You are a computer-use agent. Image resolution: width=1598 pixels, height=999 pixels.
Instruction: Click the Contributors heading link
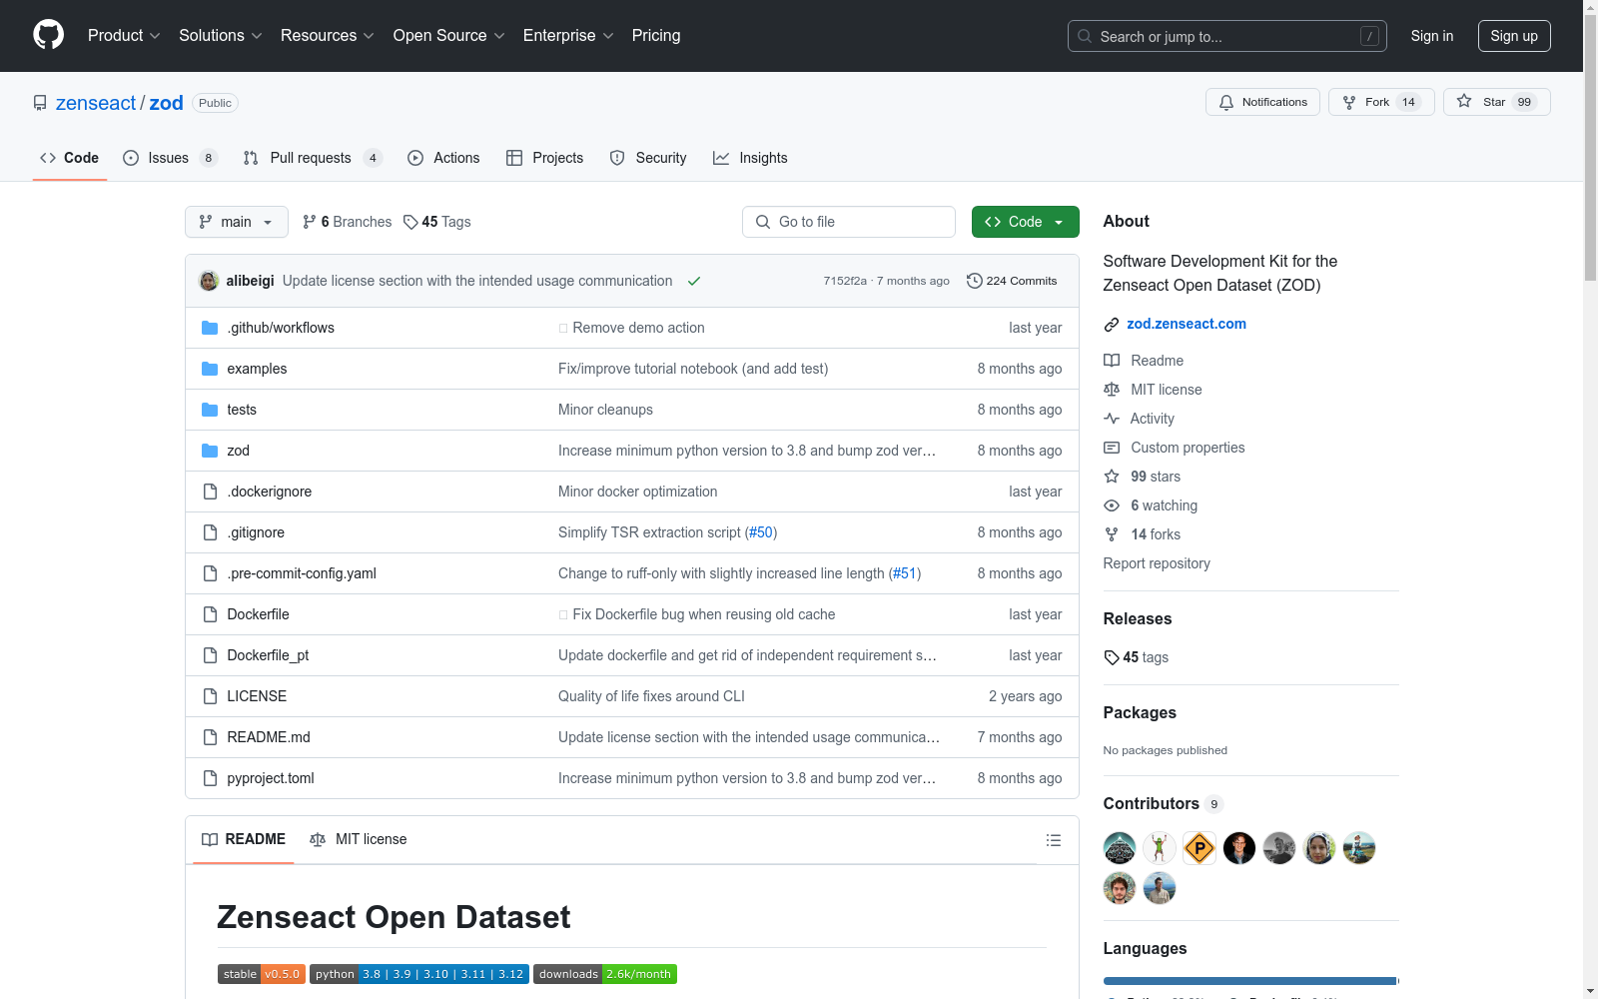[1164, 803]
